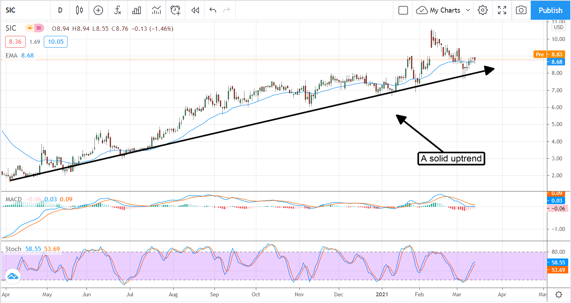Click the 10.05 buy price button

click(x=56, y=42)
